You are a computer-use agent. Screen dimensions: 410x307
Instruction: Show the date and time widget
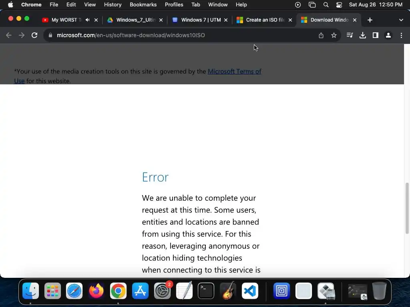(x=376, y=5)
